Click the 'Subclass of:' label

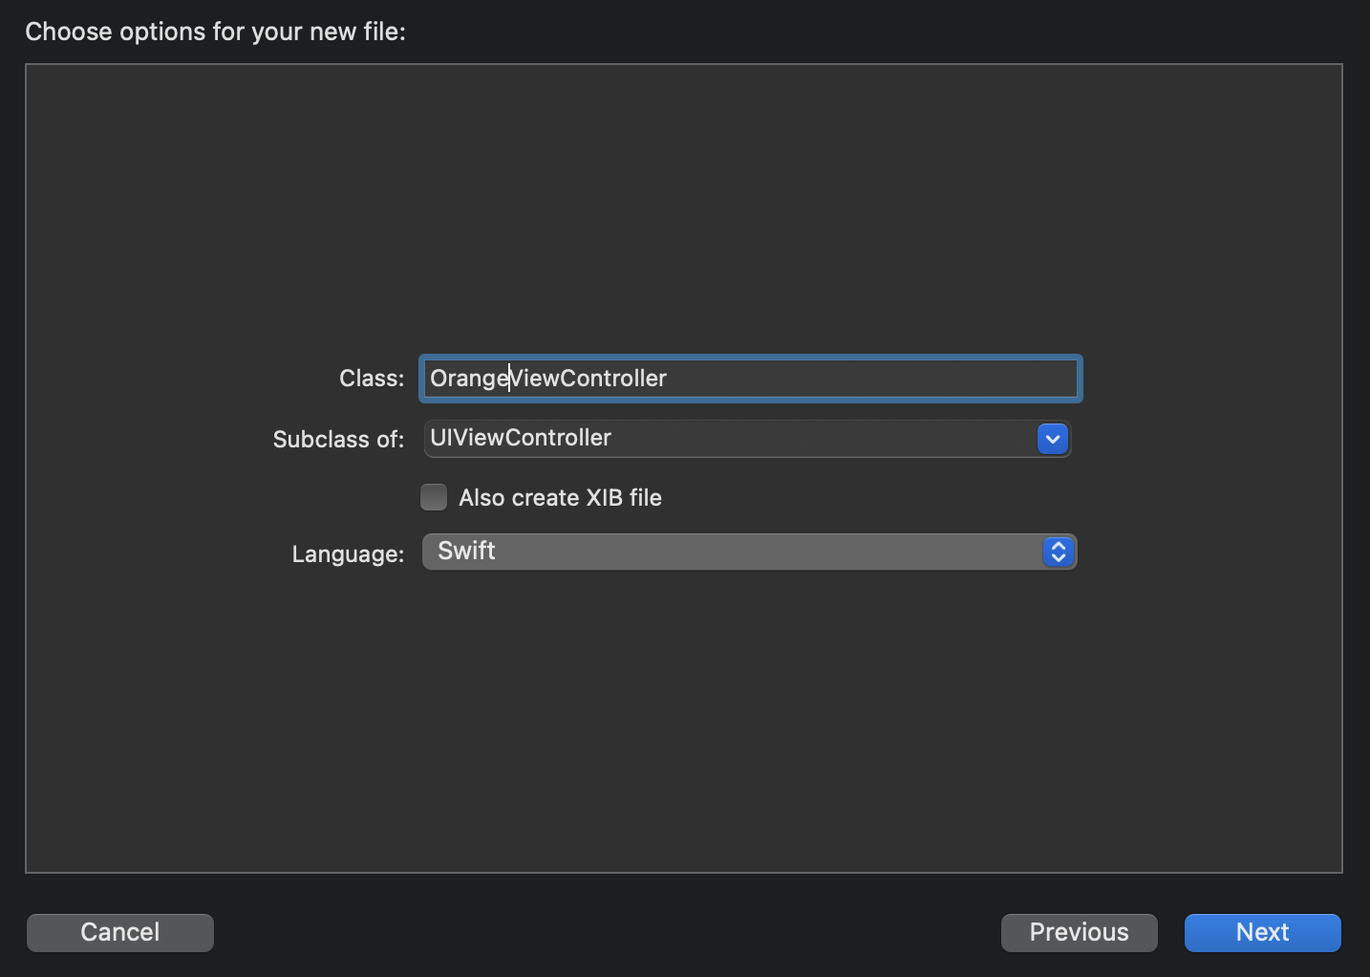pos(338,440)
